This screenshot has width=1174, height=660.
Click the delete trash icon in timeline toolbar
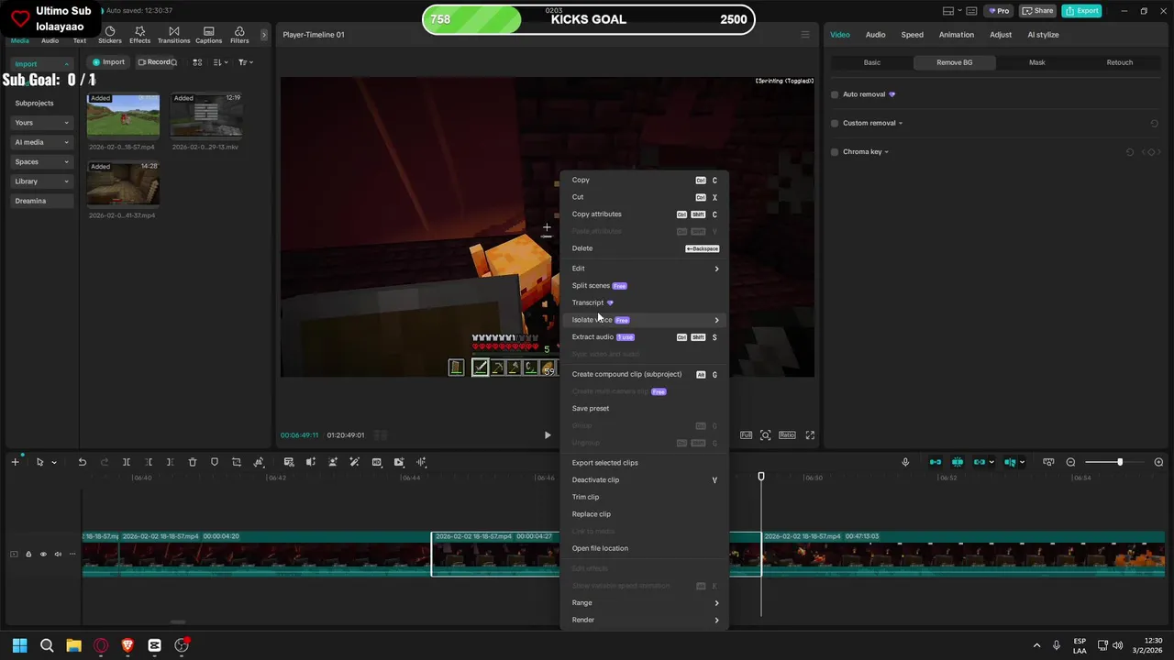click(x=193, y=462)
